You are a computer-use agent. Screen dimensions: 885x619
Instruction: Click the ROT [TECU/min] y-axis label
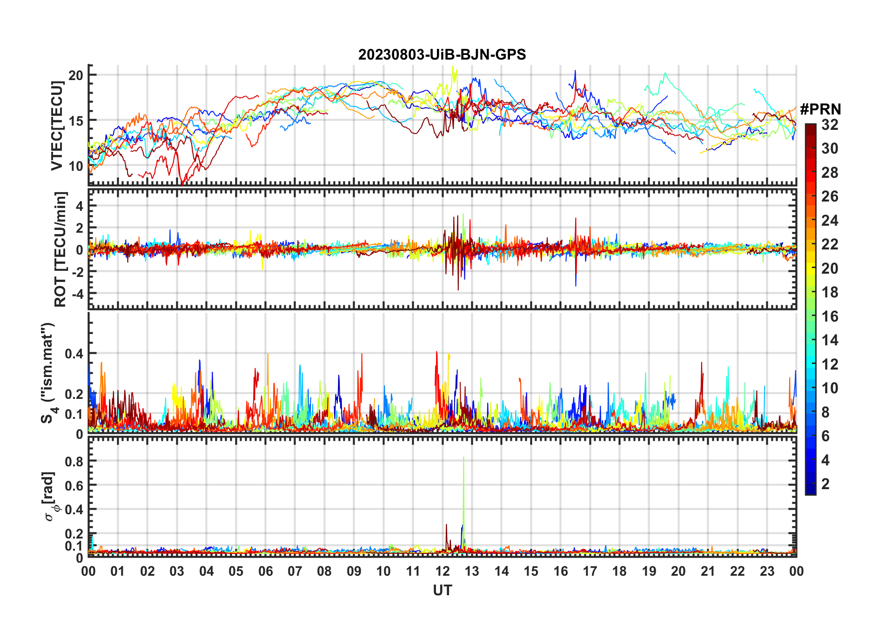60,249
